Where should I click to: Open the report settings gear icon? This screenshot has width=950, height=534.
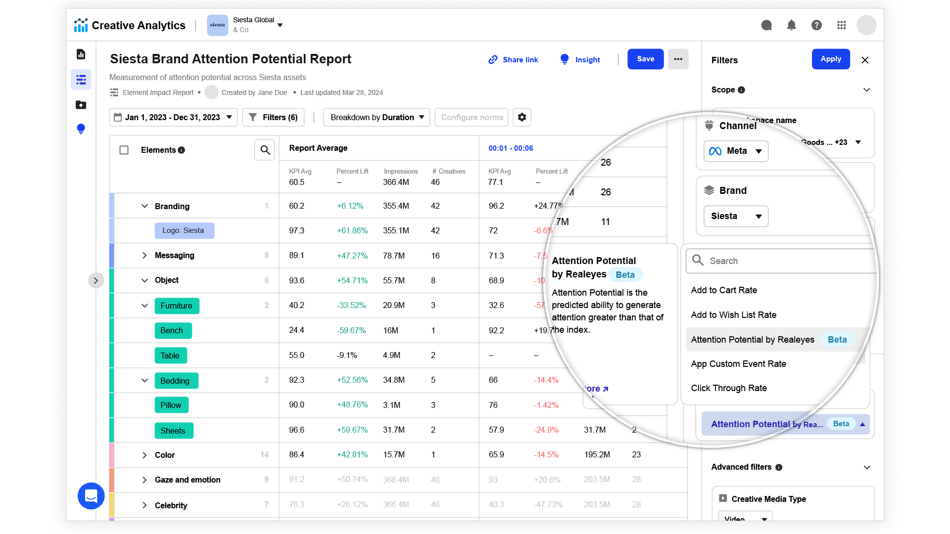click(522, 117)
